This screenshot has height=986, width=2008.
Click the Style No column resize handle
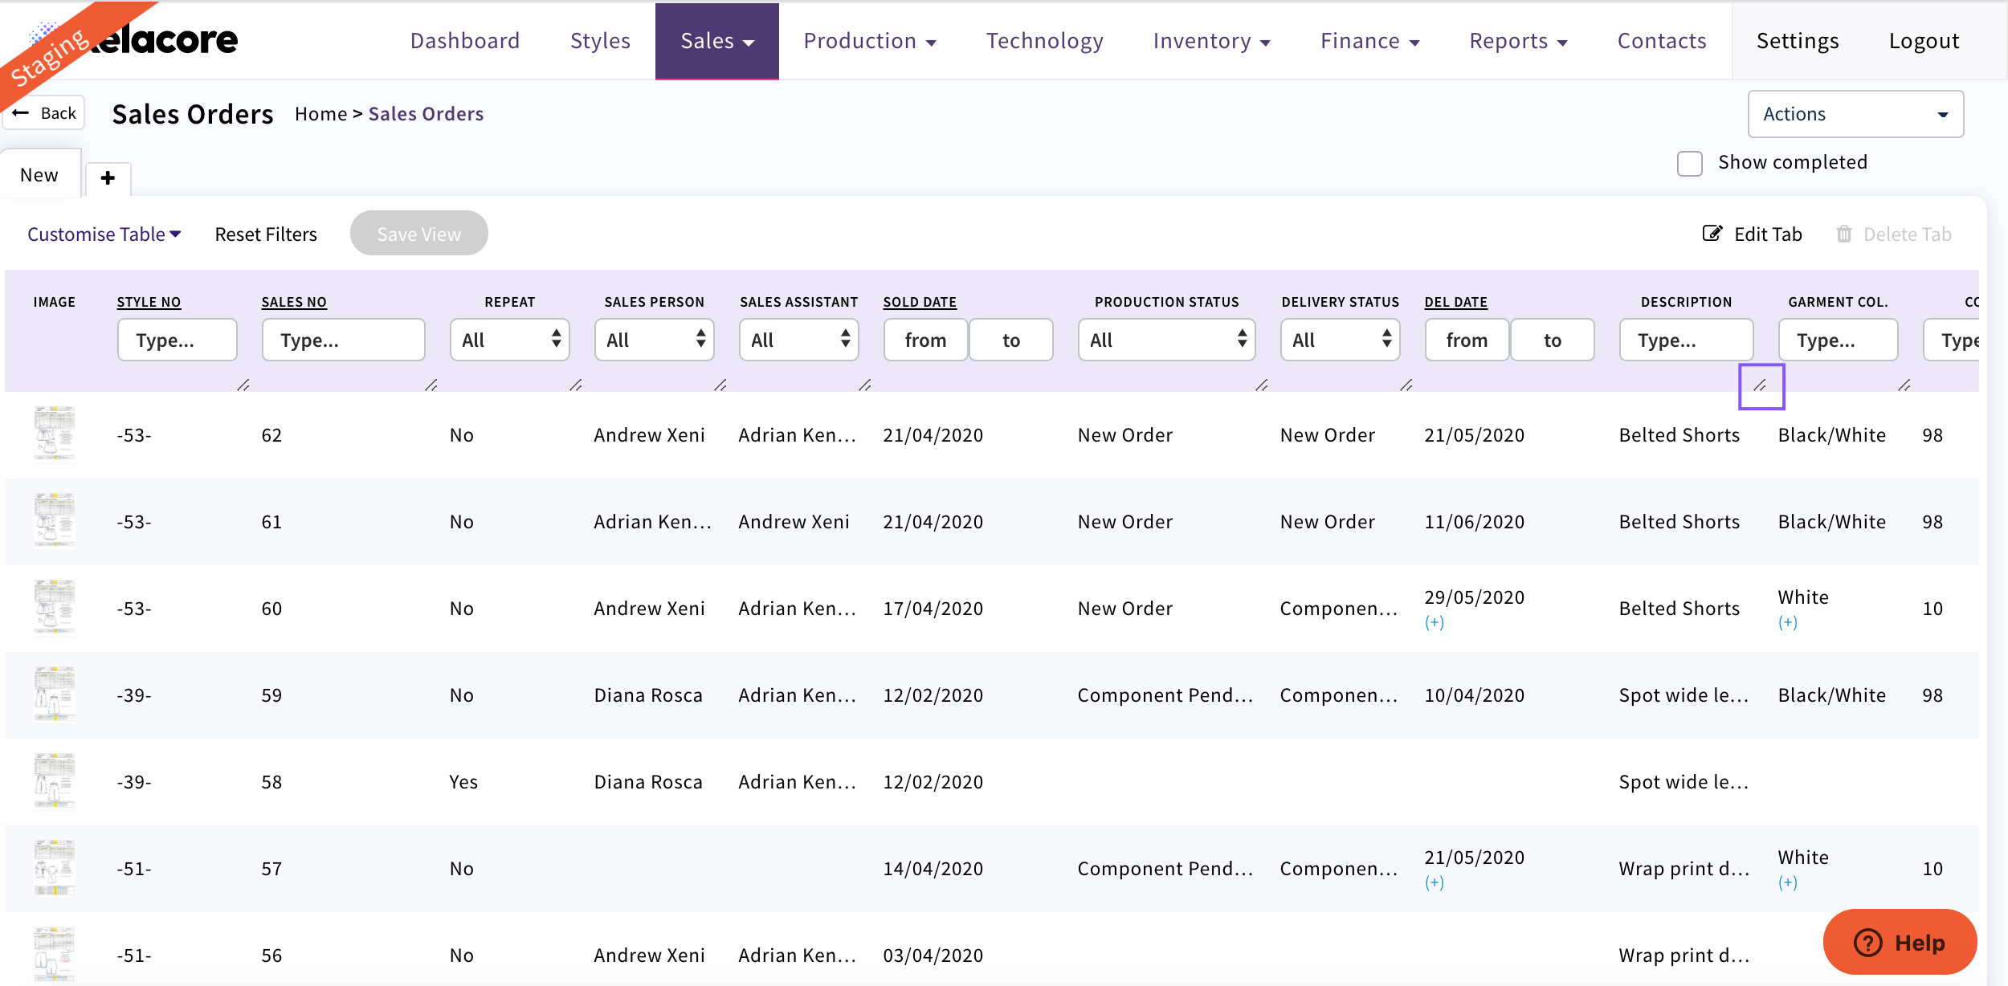(243, 385)
